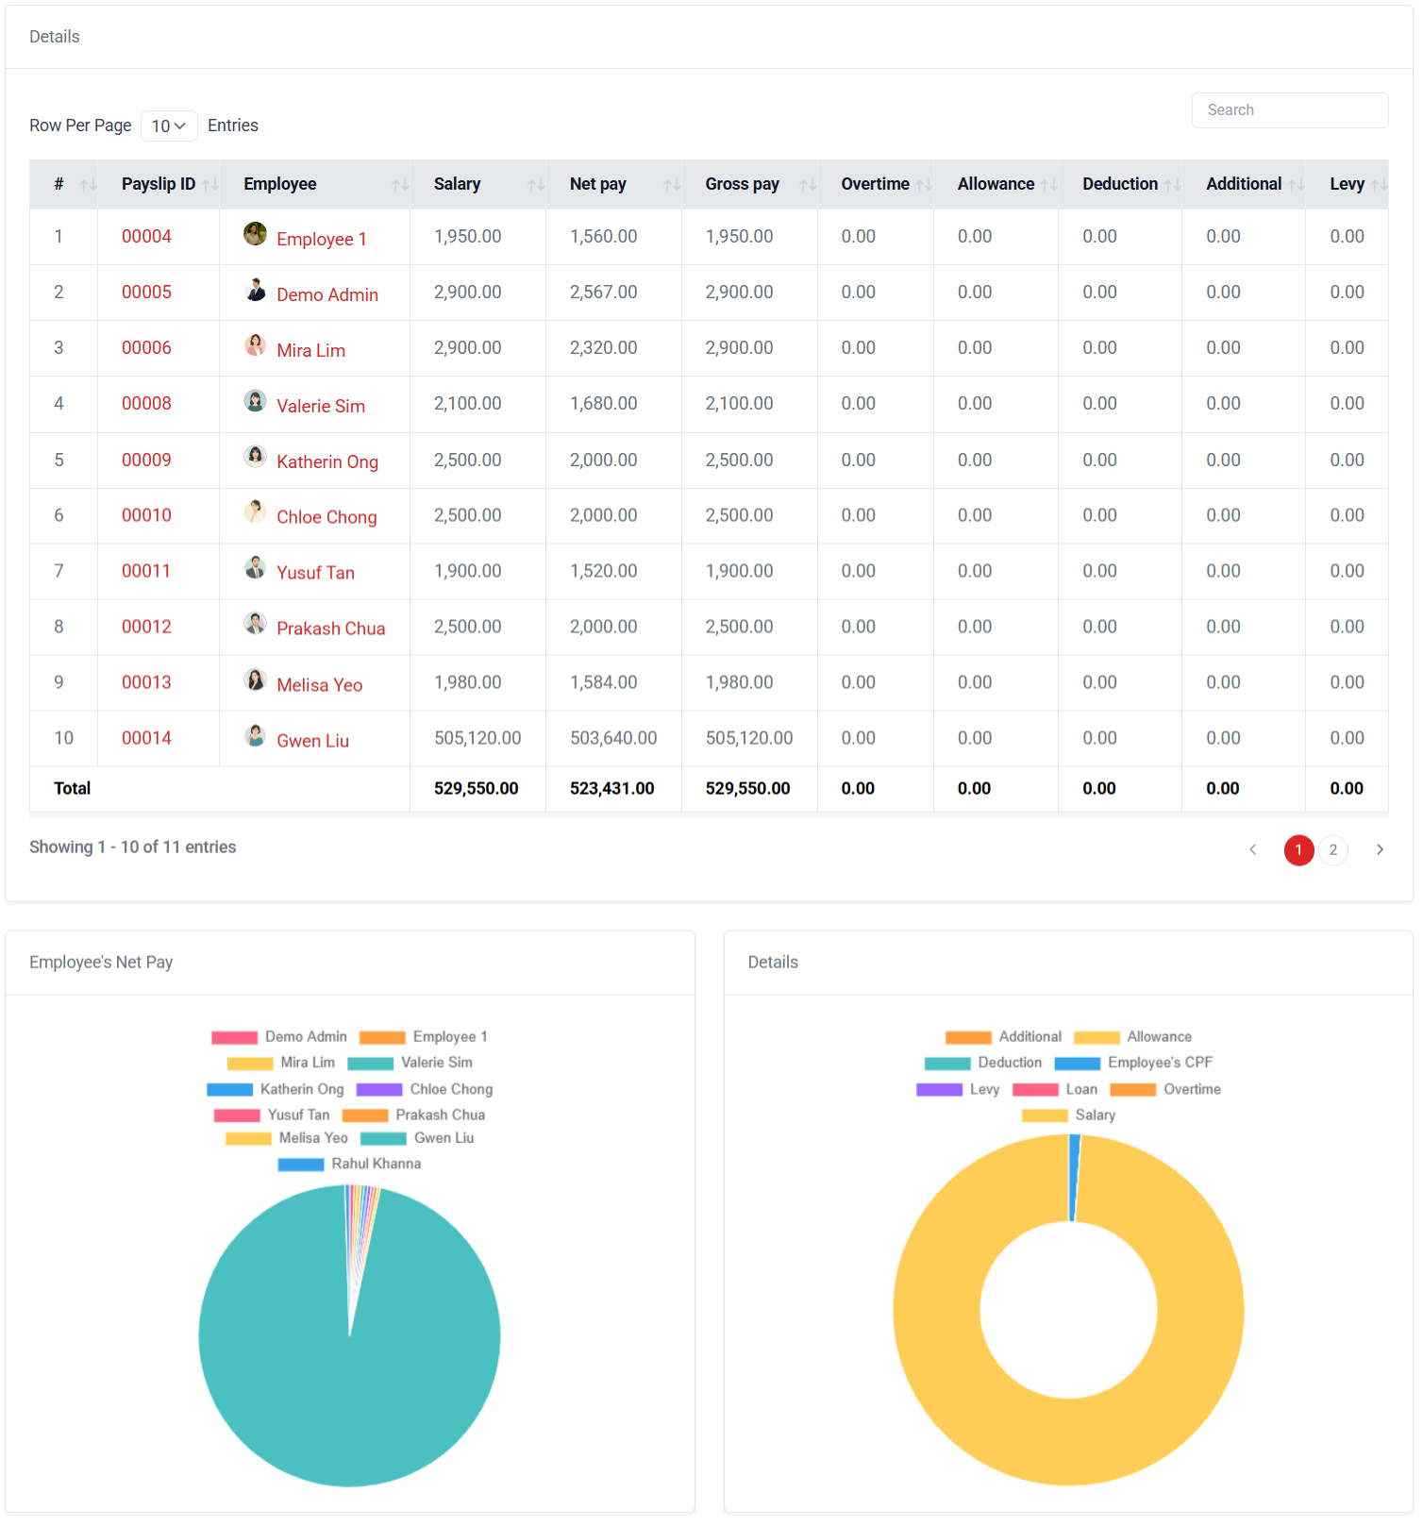Click into the Search input field
1423x1526 pixels.
1289,110
